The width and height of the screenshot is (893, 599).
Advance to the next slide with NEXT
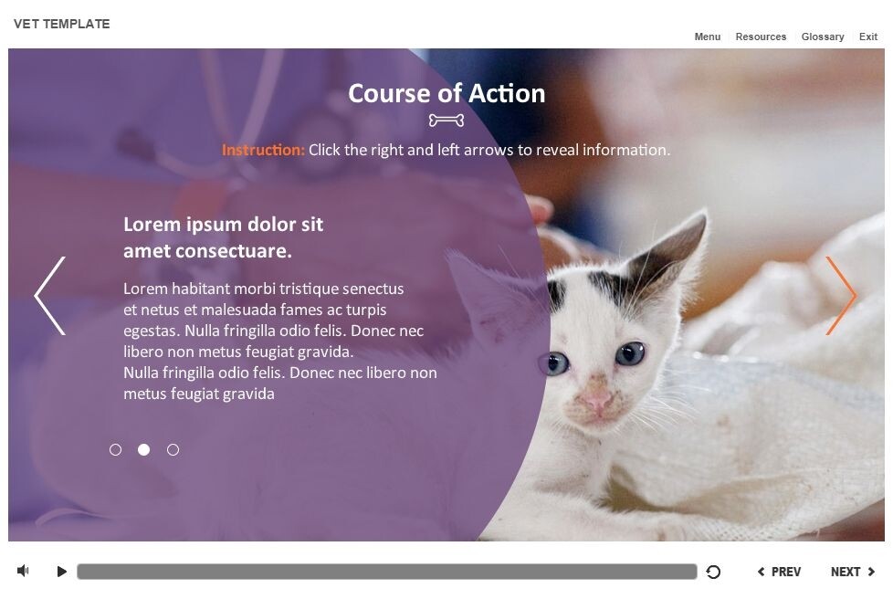(853, 572)
